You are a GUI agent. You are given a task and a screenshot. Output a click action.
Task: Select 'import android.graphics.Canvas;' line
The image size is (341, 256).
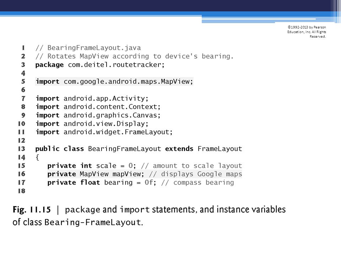coord(98,115)
